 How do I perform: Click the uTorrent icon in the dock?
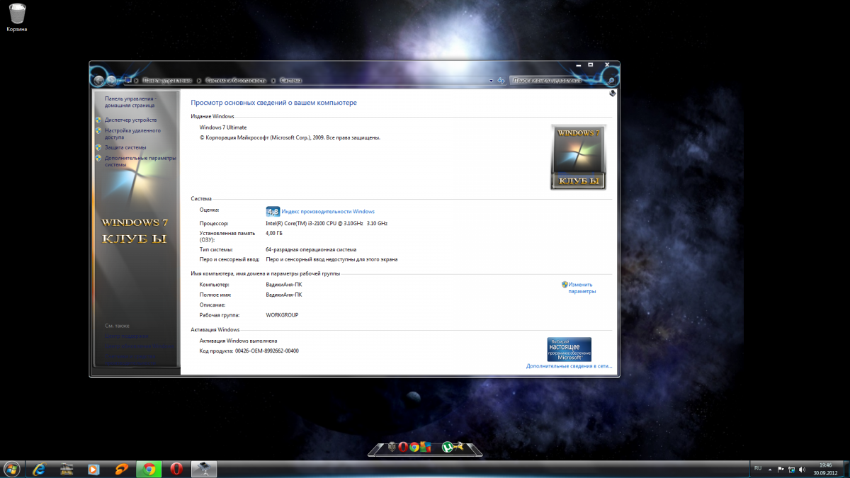point(448,447)
